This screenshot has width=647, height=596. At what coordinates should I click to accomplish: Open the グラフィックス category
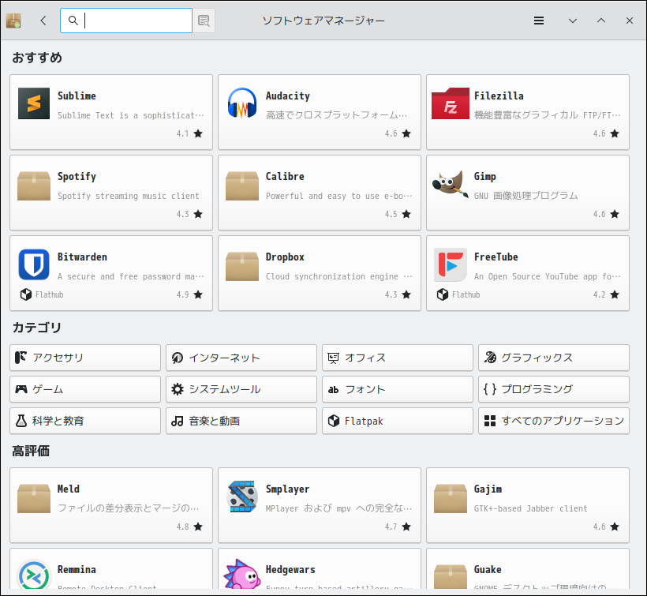point(554,358)
